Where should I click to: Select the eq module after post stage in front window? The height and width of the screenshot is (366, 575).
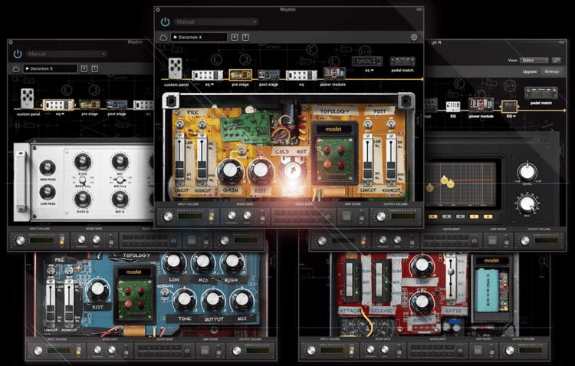(301, 75)
